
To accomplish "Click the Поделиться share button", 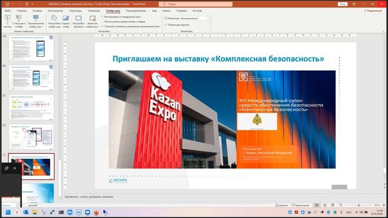I will [373, 11].
